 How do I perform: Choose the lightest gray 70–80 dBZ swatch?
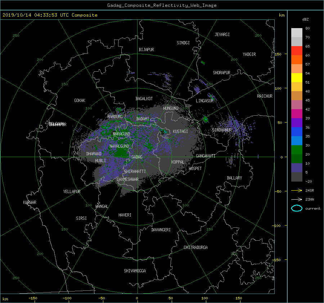coord(297,33)
